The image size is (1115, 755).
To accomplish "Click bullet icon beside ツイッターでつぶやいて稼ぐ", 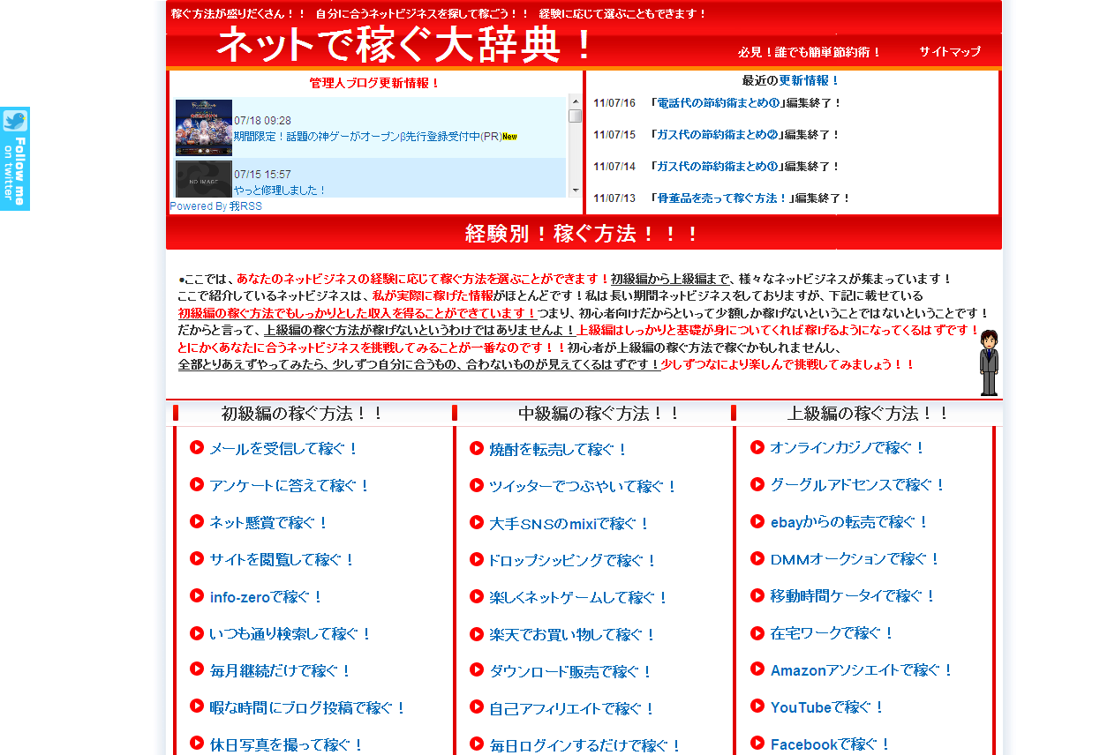I will (477, 485).
